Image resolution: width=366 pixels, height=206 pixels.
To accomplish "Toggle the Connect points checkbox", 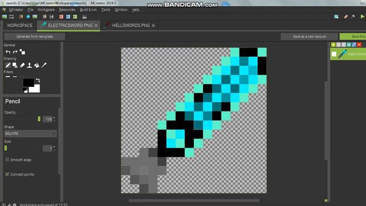I will tap(7, 174).
